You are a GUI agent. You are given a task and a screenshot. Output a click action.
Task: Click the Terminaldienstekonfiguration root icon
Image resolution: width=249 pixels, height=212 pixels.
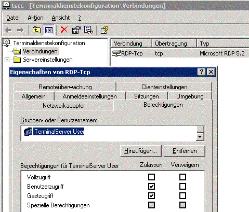pos(7,43)
